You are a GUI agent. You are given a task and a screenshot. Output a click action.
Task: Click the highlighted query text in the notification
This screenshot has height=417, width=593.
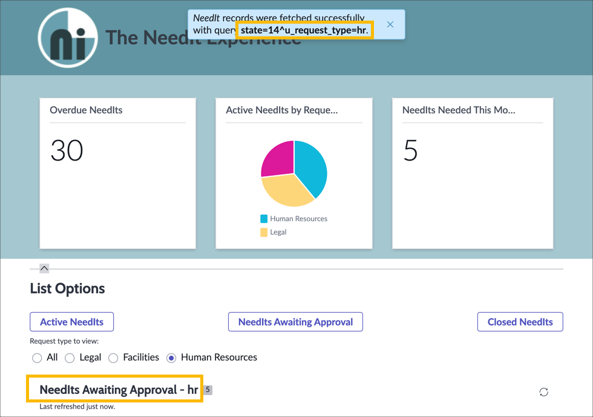pos(304,28)
